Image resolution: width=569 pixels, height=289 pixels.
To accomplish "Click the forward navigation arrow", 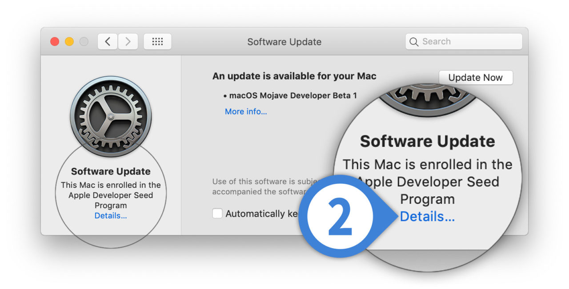I will click(x=128, y=42).
